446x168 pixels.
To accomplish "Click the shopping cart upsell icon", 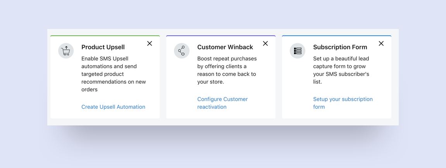I will (x=66, y=51).
